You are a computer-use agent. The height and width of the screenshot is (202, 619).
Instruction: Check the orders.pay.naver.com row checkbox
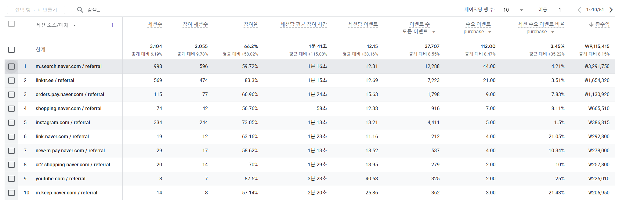(12, 95)
